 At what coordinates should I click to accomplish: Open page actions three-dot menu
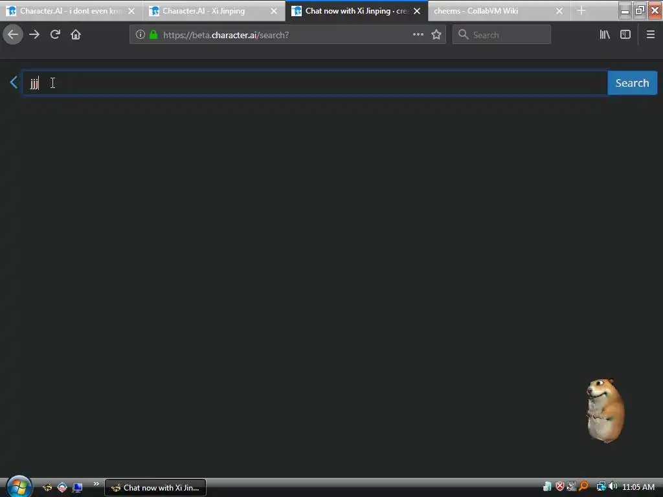click(x=418, y=35)
